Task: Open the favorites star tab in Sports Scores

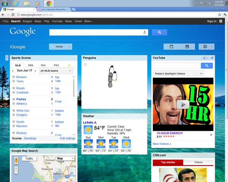Action: (x=69, y=65)
